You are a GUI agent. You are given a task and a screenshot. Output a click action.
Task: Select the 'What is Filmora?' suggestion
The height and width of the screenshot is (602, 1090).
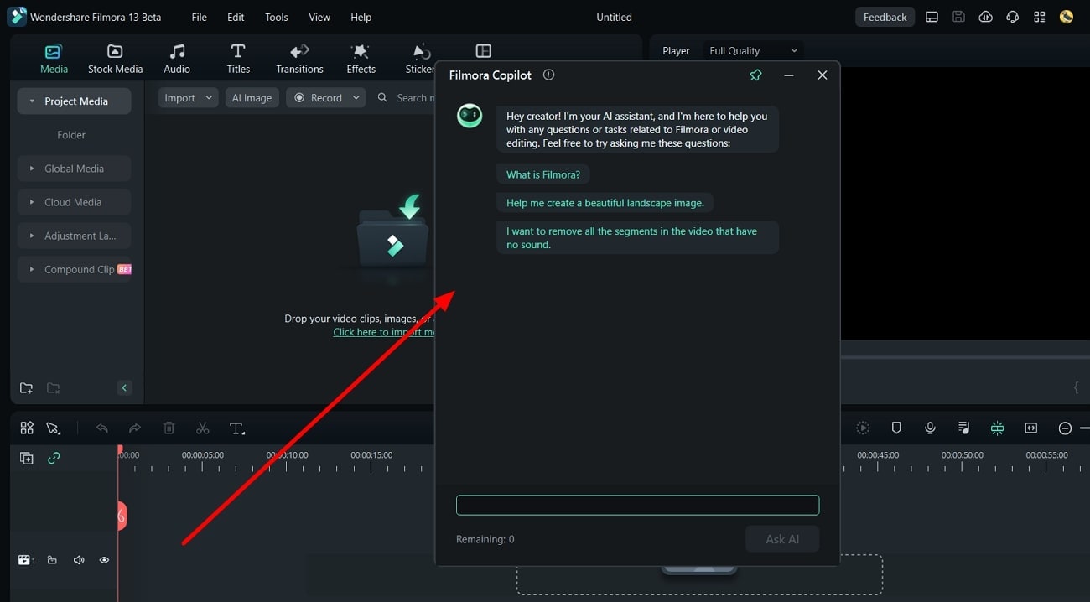(x=542, y=174)
